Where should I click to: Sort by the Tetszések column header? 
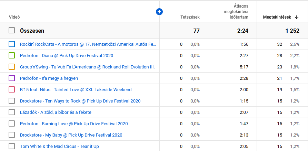click(190, 17)
